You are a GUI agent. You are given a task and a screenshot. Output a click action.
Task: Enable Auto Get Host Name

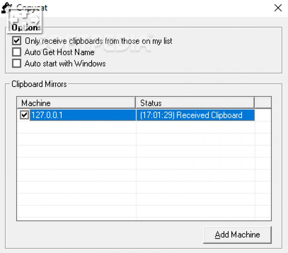[17, 52]
